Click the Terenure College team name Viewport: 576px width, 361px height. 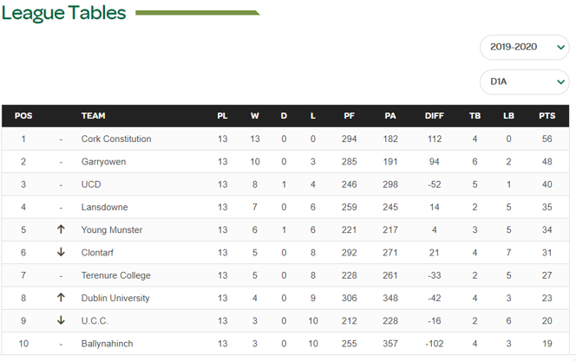[x=115, y=275]
